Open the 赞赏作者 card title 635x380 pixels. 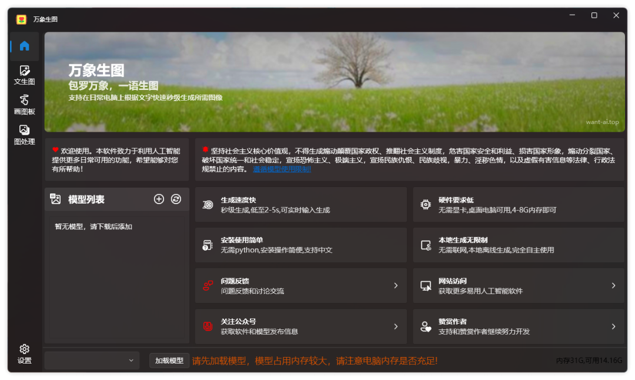453,321
